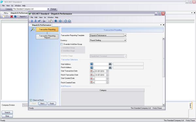Click round down-arrow icon in dialog toolbar

pyautogui.click(x=66, y=21)
